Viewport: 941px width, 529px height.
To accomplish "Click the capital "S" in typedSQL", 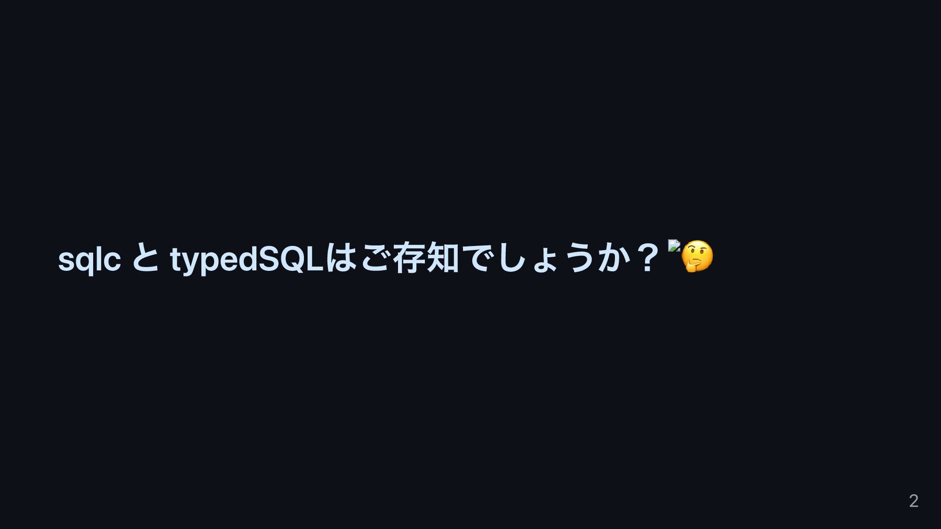I will tap(269, 258).
